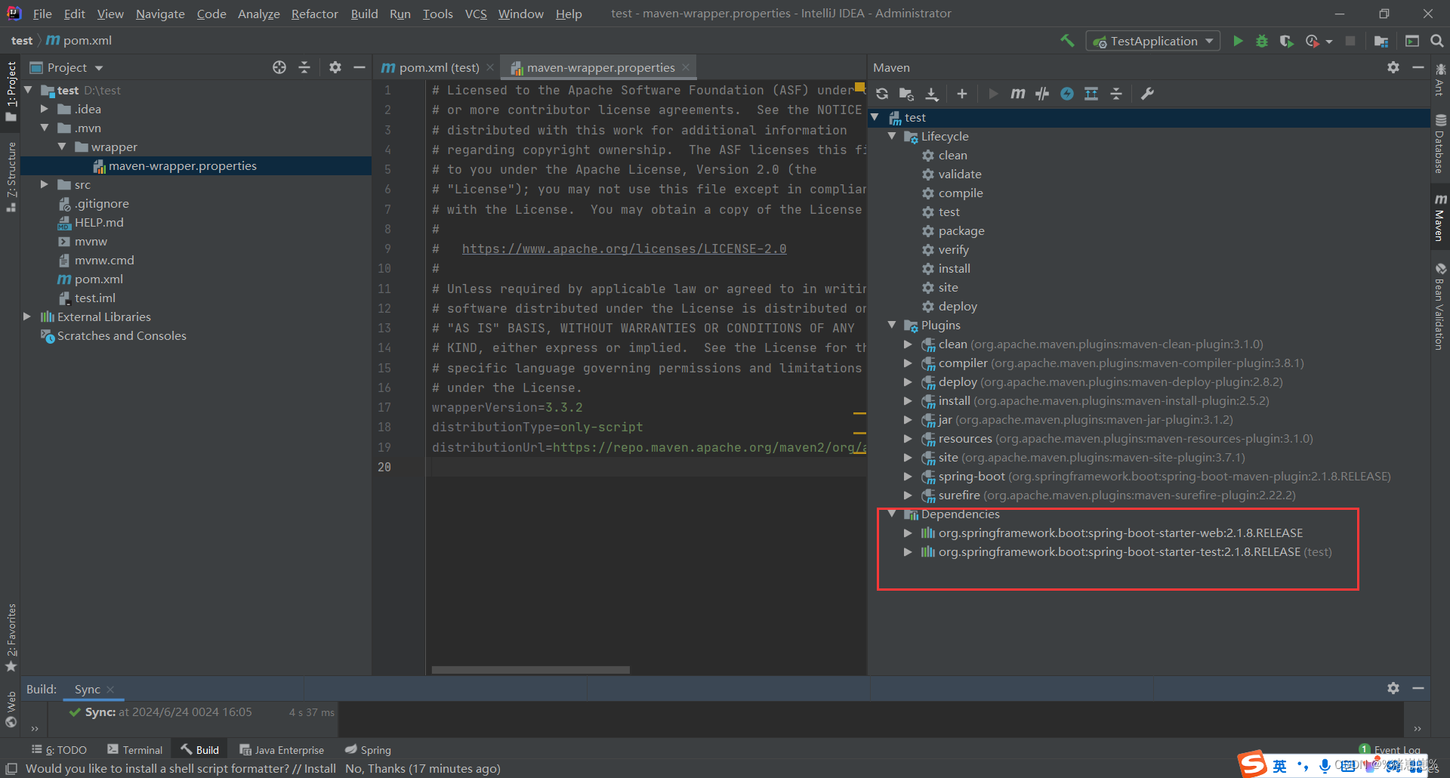Screen dimensions: 1450x778
Task: Run TestApplication with coverage icon
Action: click(1286, 41)
